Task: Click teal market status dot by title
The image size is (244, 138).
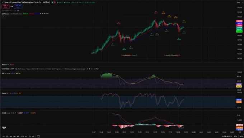Action: click(52, 3)
